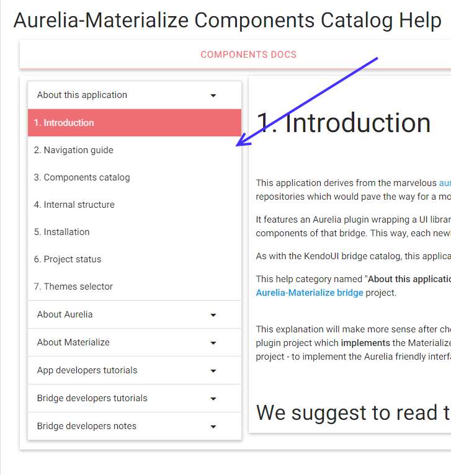This screenshot has height=475, width=451.
Task: Select 5. Installation entry
Action: pos(61,232)
